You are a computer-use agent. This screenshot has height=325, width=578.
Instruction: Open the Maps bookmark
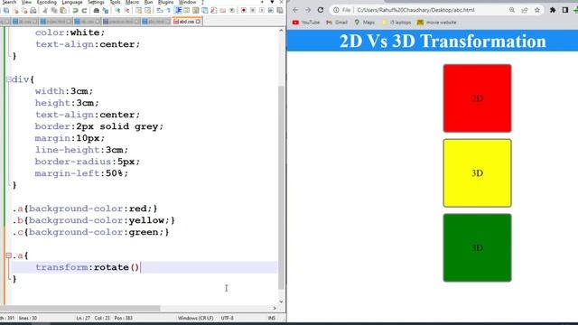(365, 23)
